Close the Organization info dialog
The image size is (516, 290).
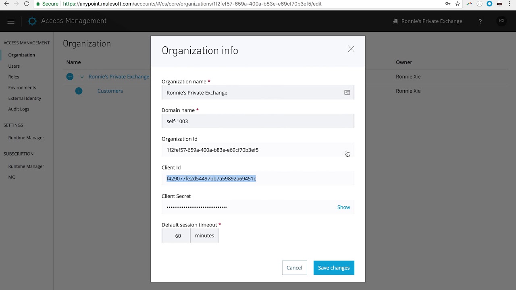tap(351, 49)
